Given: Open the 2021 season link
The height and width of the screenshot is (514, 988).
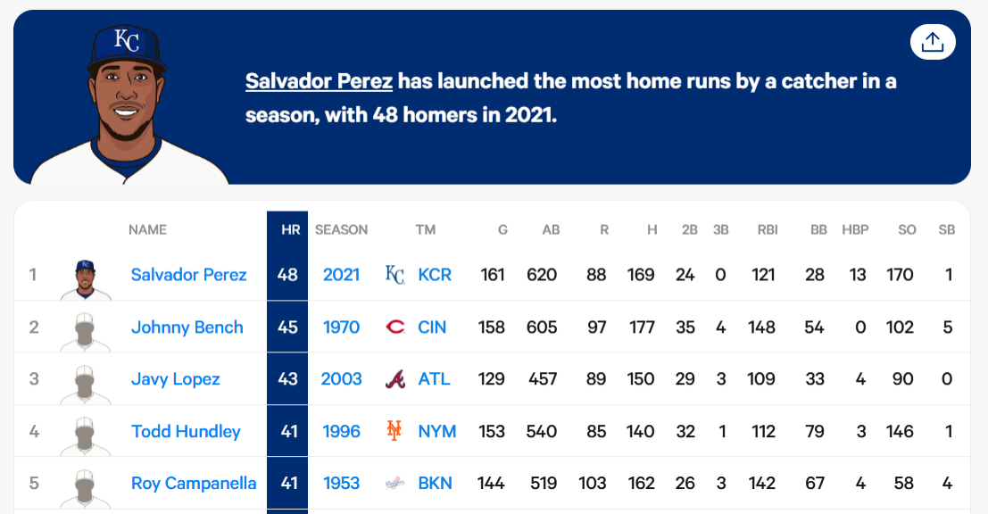Looking at the screenshot, I should 341,275.
